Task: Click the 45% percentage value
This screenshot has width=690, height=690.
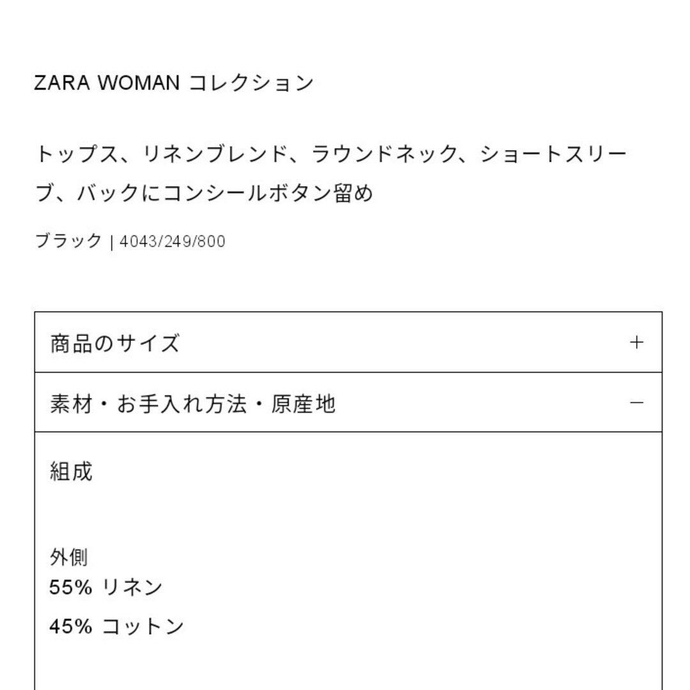Action: tap(71, 626)
